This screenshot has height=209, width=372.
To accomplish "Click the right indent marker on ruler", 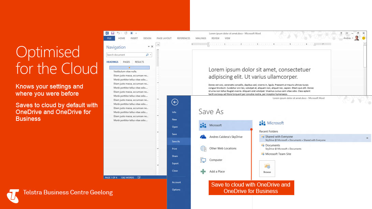I will point(315,45).
